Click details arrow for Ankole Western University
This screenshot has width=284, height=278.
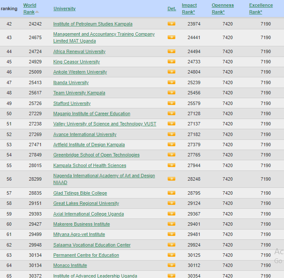click(172, 72)
